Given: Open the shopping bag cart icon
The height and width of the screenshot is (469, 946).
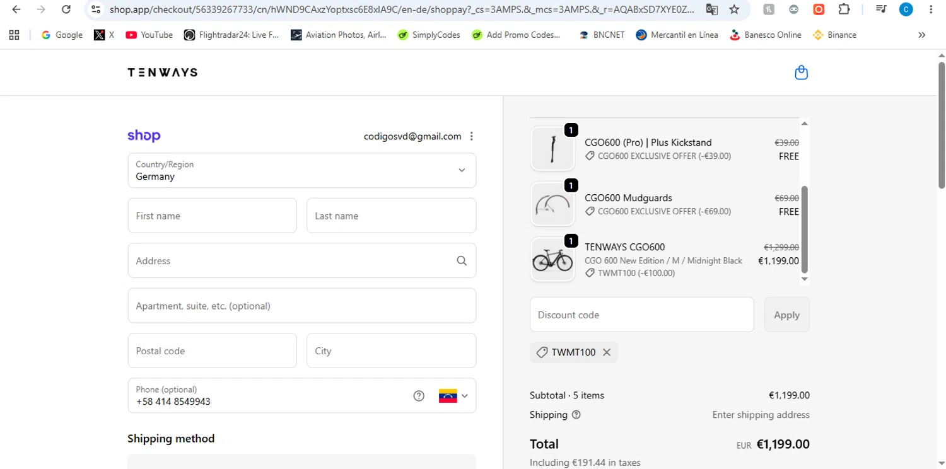Looking at the screenshot, I should click(801, 72).
